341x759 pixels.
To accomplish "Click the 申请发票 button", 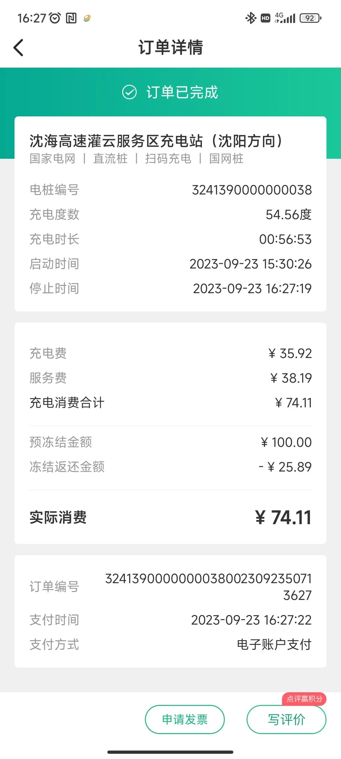I will coord(185,719).
